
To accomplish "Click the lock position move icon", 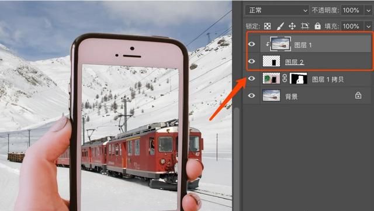I will [x=292, y=26].
